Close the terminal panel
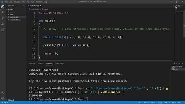This screenshot has height=104, width=185. point(182,63)
